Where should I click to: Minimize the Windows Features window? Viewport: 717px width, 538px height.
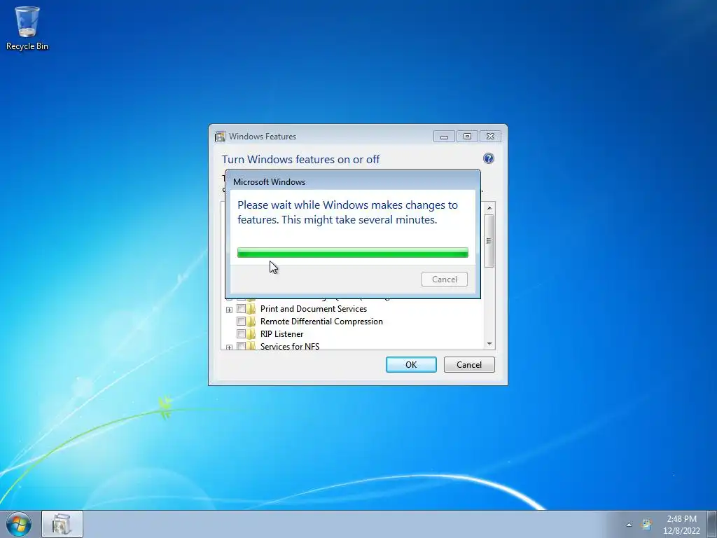pos(444,137)
